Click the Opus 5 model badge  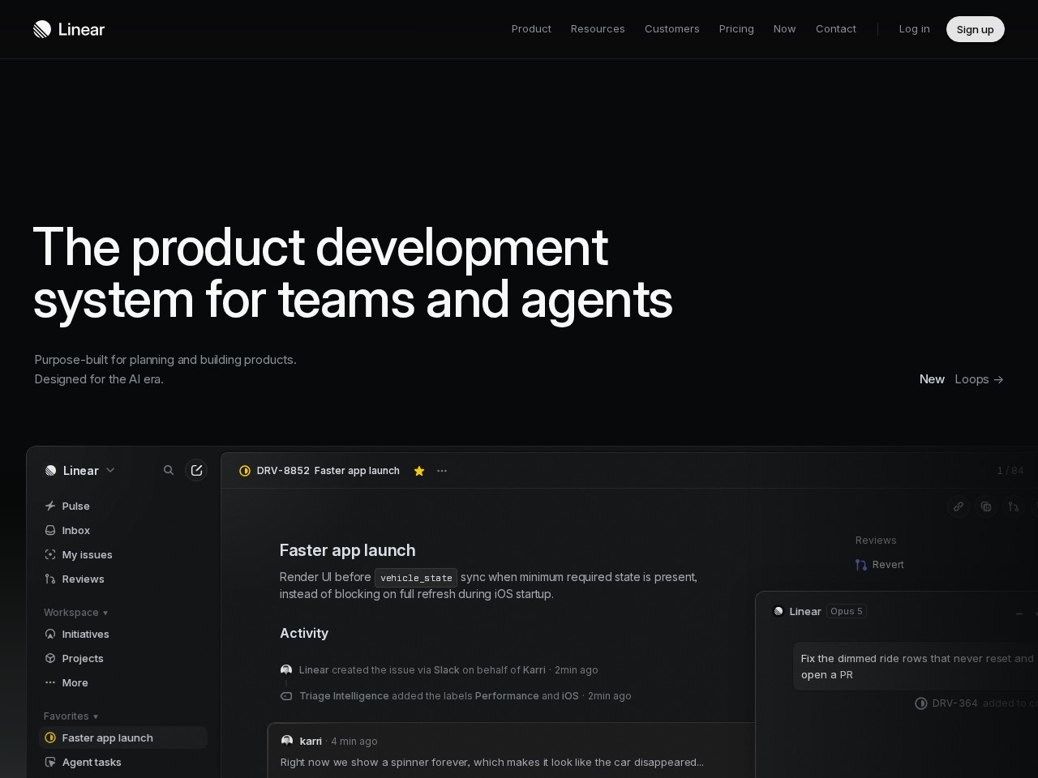click(x=847, y=611)
